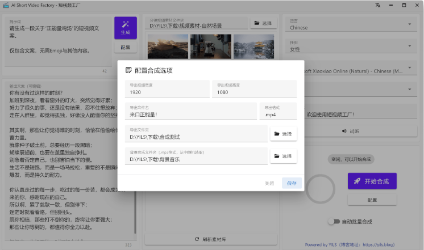424x250 pixels.
Task: Open the 语言 Chinese language dropdown
Action: pyautogui.click(x=352, y=25)
